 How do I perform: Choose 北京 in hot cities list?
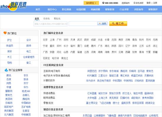click(x=45, y=40)
